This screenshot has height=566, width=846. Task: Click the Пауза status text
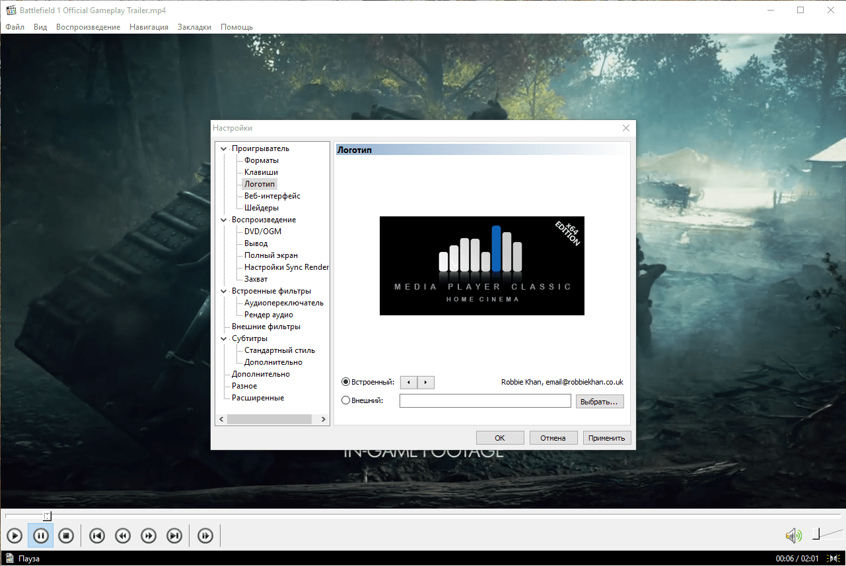coord(30,559)
